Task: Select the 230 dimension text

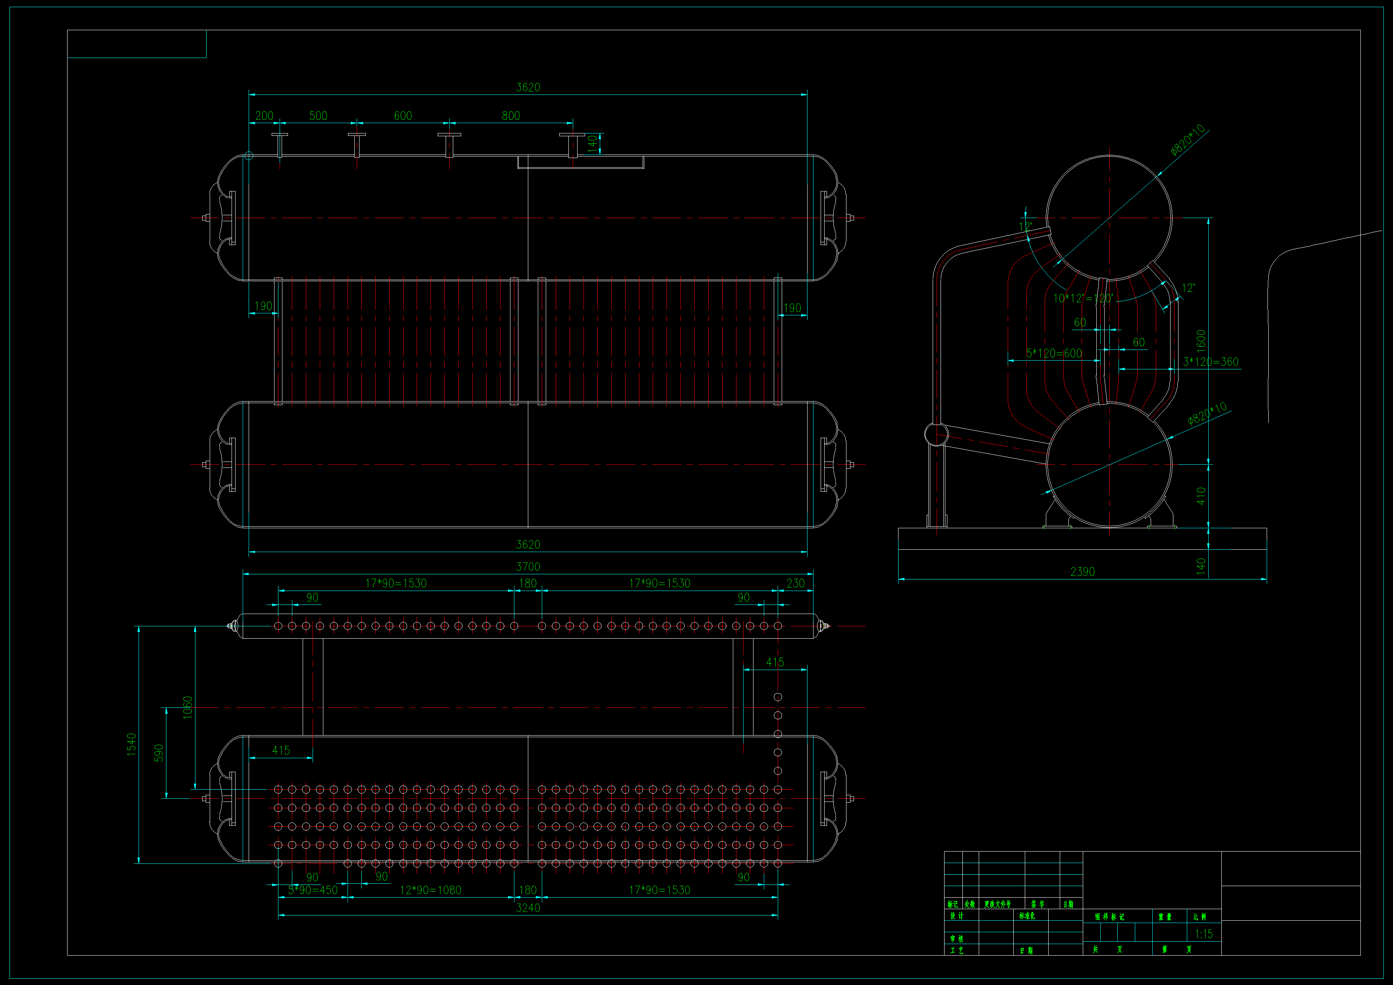Action: pos(795,583)
